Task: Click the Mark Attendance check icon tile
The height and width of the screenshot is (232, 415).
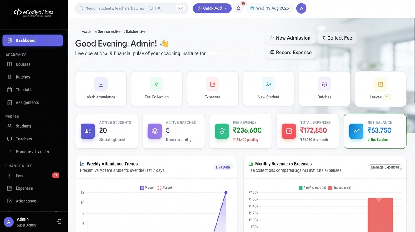Action: [x=101, y=84]
